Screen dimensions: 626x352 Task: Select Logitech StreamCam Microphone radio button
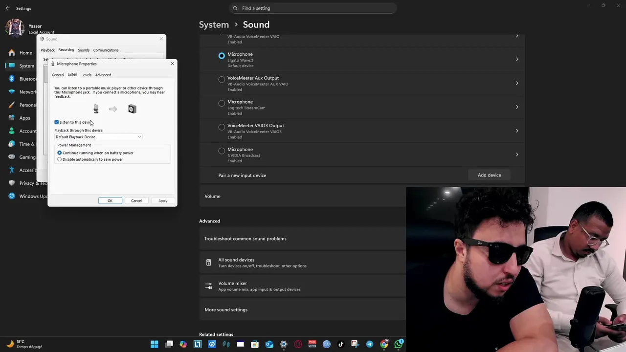[x=222, y=103]
